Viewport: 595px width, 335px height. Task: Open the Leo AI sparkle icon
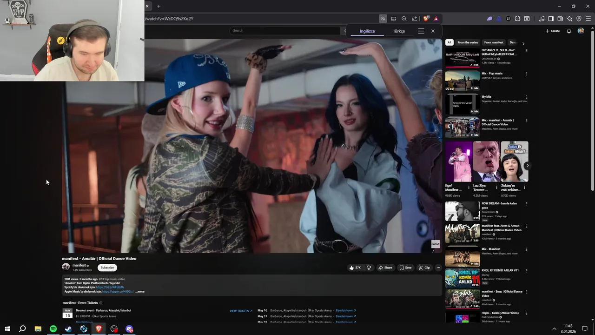pyautogui.click(x=569, y=19)
